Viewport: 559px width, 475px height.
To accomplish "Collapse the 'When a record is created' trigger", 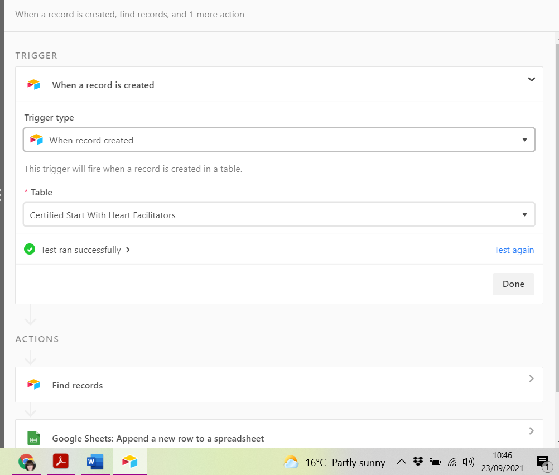I will click(531, 79).
